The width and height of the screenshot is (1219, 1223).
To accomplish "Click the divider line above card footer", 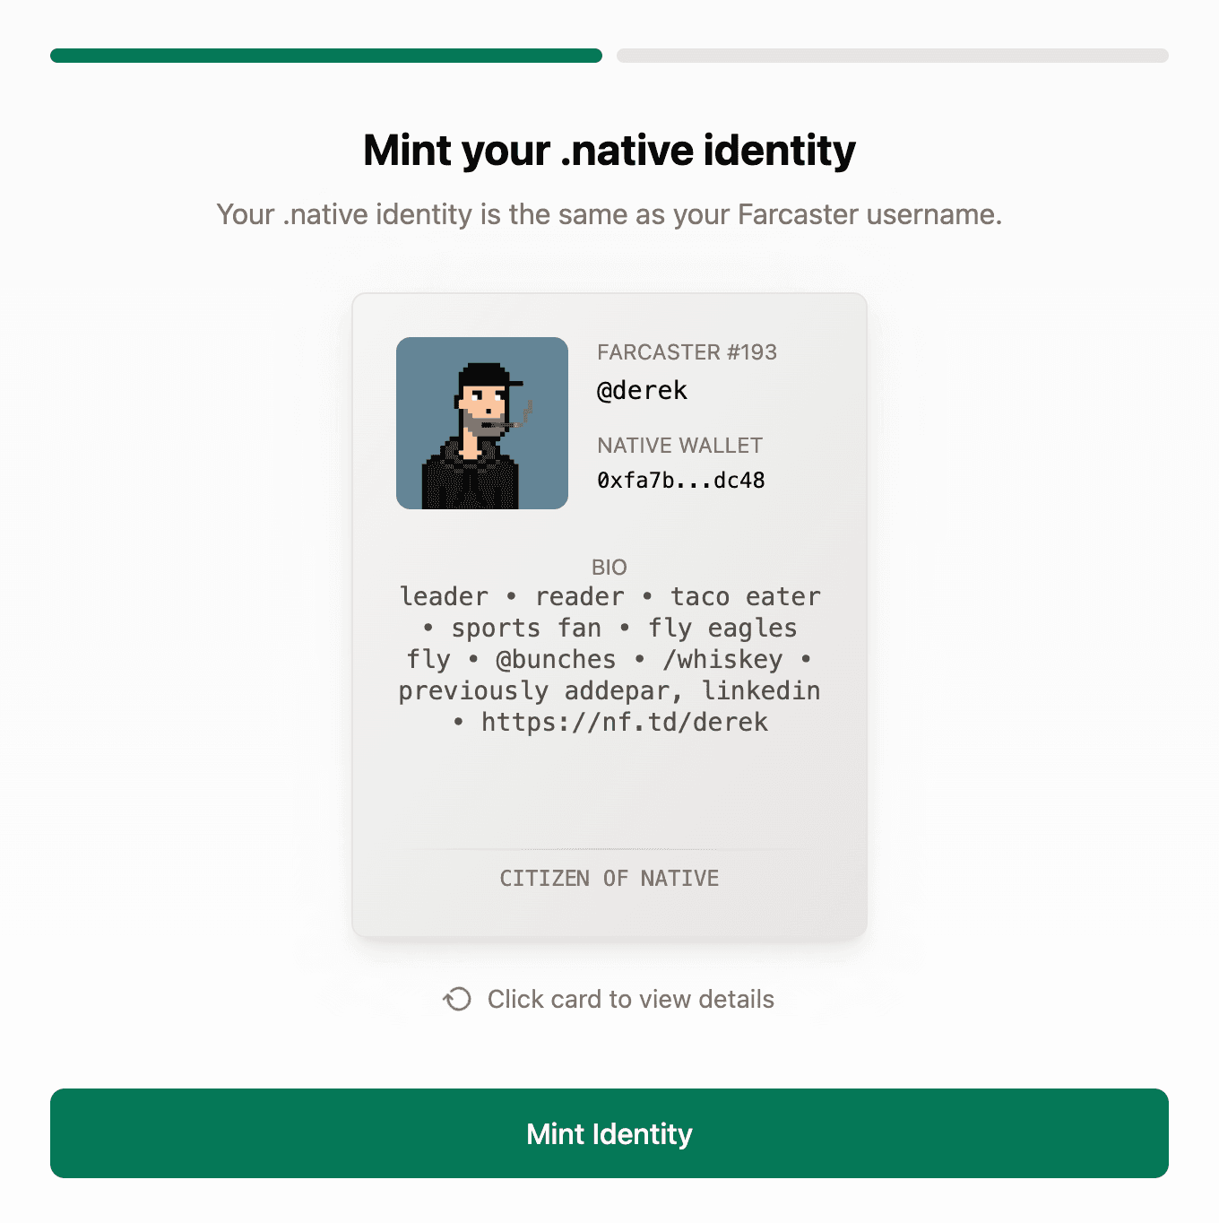I will [609, 848].
